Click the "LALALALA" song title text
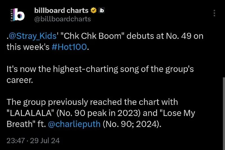This screenshot has height=150, width=225. tap(30, 113)
